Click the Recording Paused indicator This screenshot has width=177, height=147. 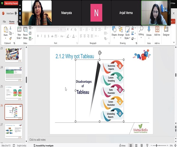coord(11,3)
